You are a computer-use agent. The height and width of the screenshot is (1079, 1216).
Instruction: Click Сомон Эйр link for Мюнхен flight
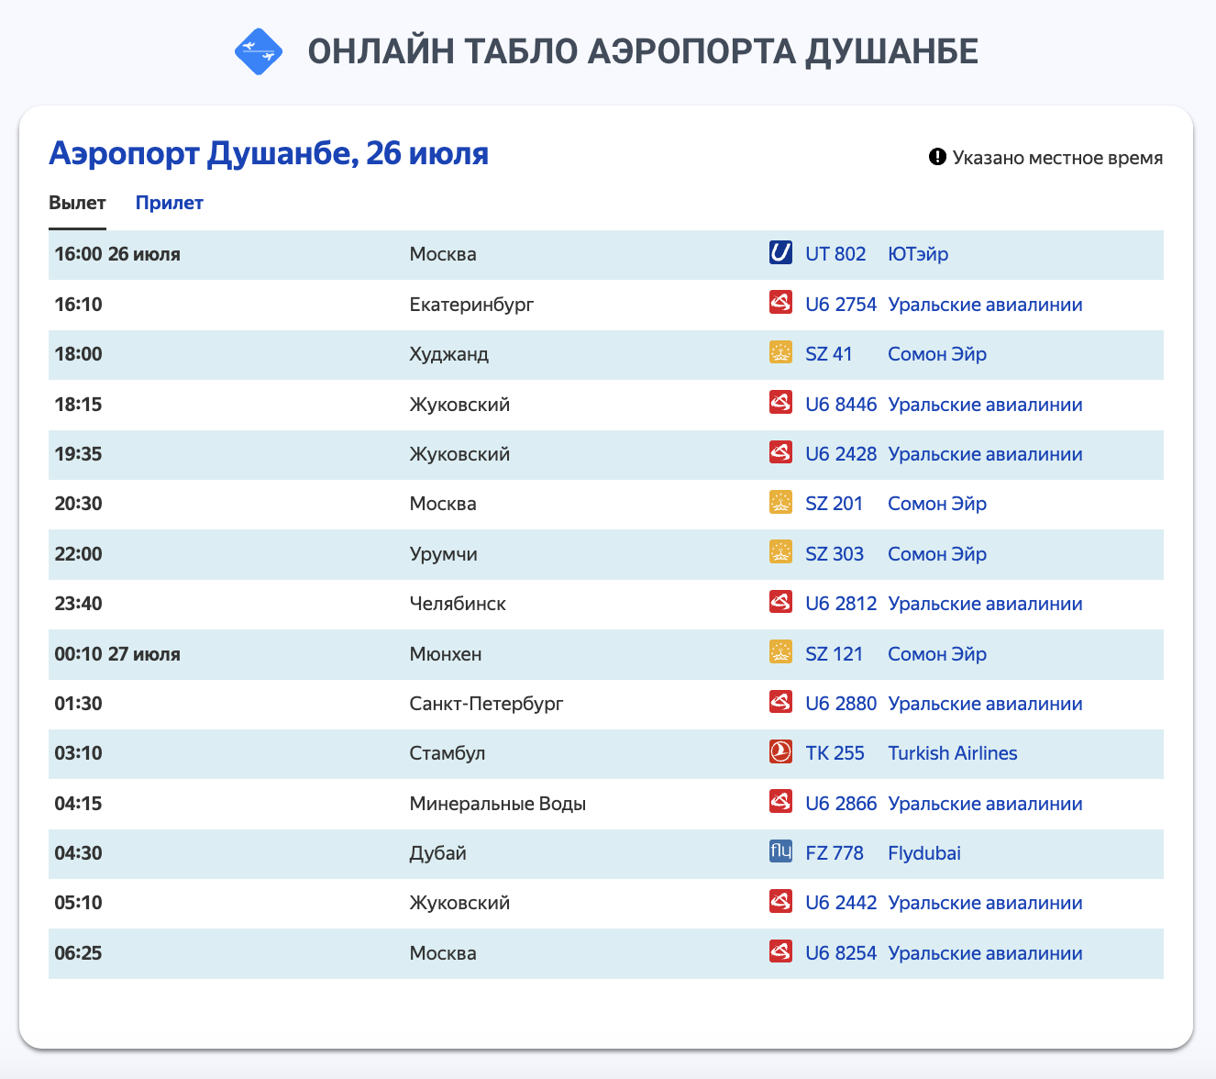pos(936,654)
